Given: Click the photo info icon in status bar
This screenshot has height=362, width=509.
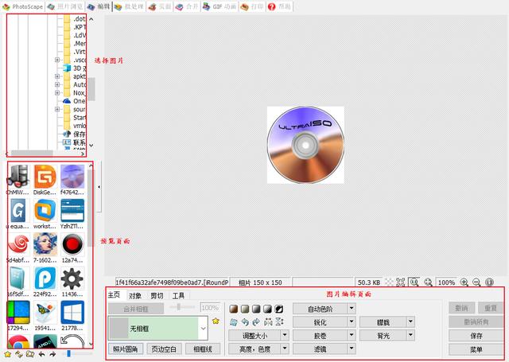Looking at the screenshot, I should [489, 282].
